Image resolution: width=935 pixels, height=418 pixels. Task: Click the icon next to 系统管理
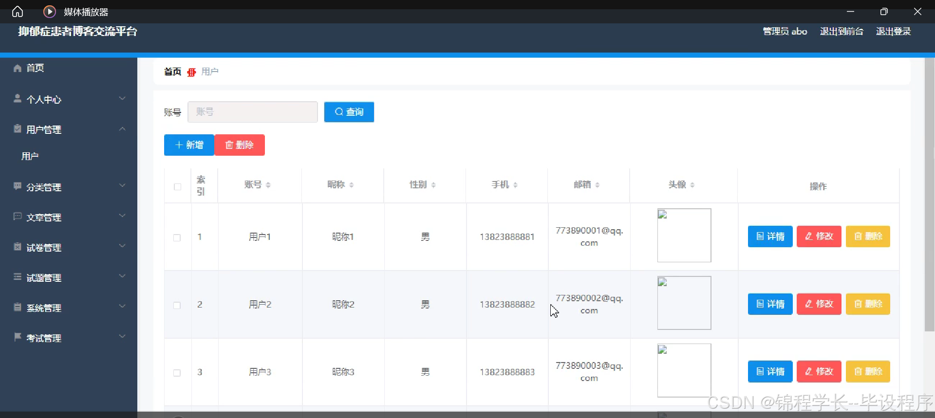(18, 307)
